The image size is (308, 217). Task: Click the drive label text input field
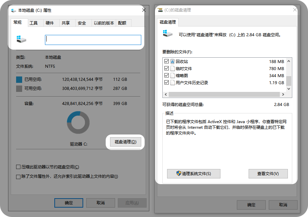(93, 40)
